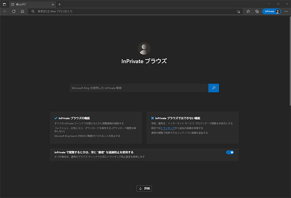Go to the home page icon
The width and height of the screenshot is (291, 198).
pyautogui.click(x=22, y=11)
